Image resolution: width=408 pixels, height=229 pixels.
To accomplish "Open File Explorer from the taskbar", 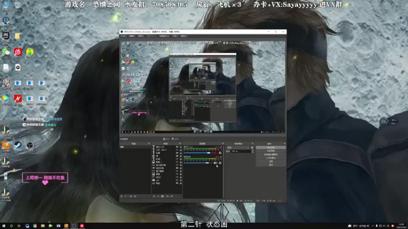I will click(x=43, y=226).
